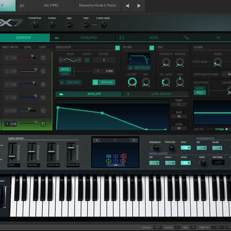Click the Vel Sens knob
This screenshot has width=231, height=231.
(x=166, y=82)
